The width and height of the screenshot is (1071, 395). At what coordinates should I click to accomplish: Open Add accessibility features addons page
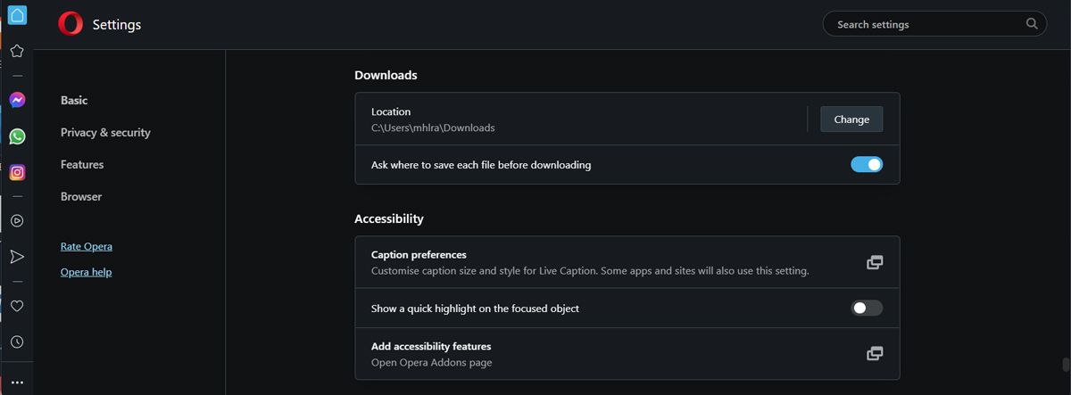pyautogui.click(x=875, y=353)
